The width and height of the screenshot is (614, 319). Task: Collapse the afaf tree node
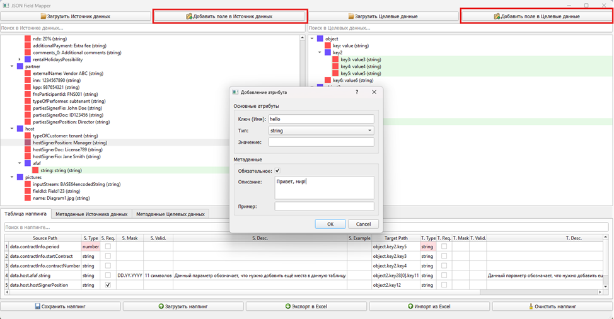(20, 163)
